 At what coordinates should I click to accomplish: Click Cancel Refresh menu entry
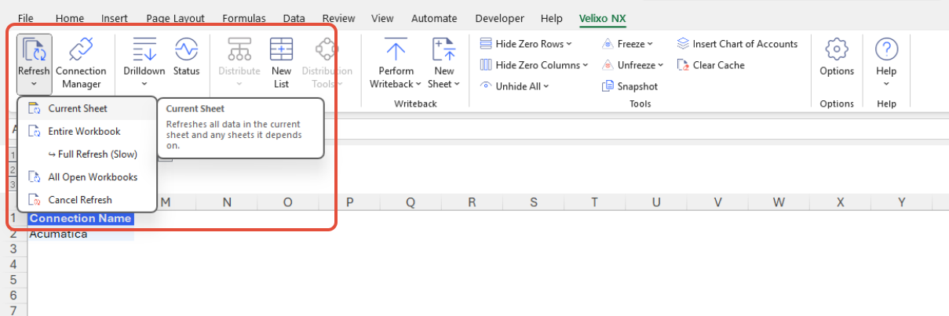pos(80,200)
